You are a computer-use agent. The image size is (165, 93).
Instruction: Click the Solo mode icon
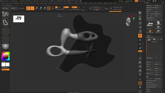(x=140, y=87)
